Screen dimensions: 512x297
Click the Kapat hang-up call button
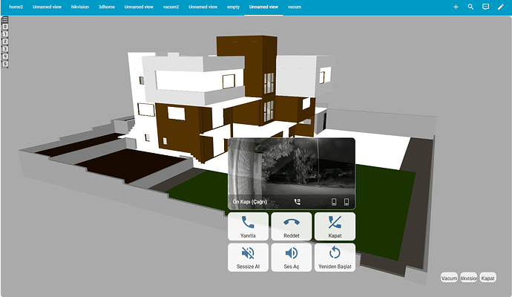click(335, 226)
